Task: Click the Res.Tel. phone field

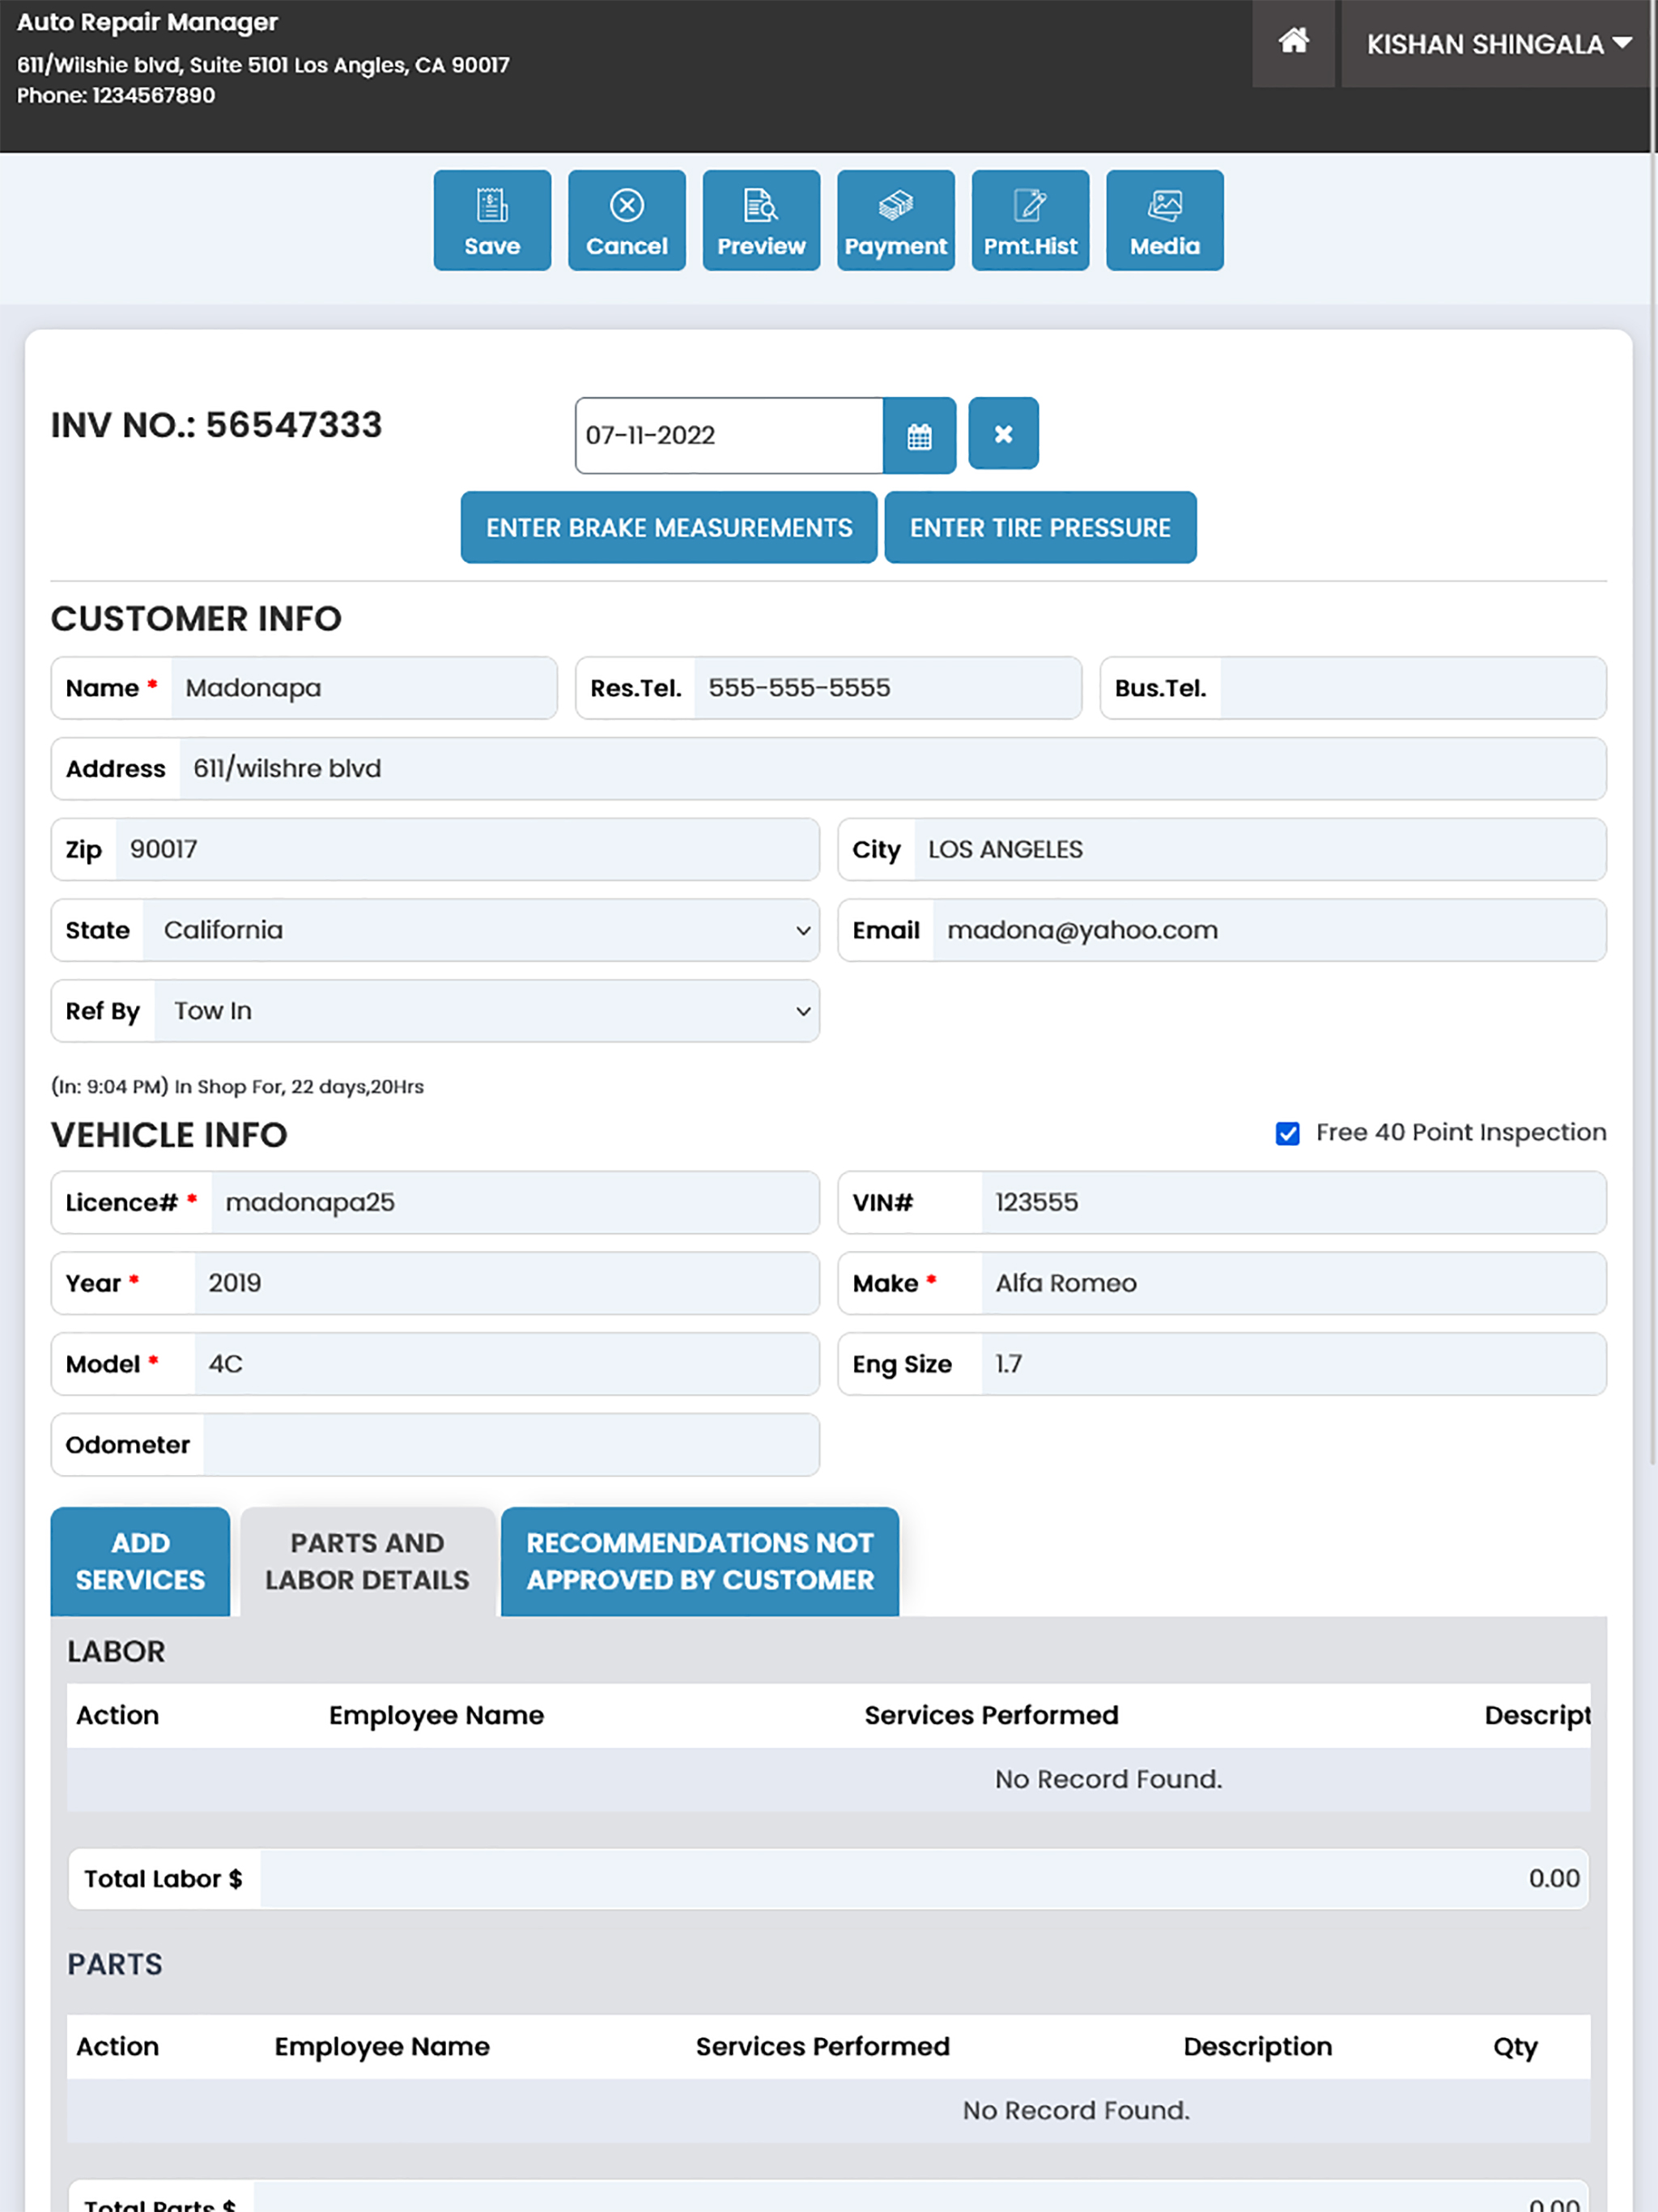Action: pyautogui.click(x=888, y=688)
